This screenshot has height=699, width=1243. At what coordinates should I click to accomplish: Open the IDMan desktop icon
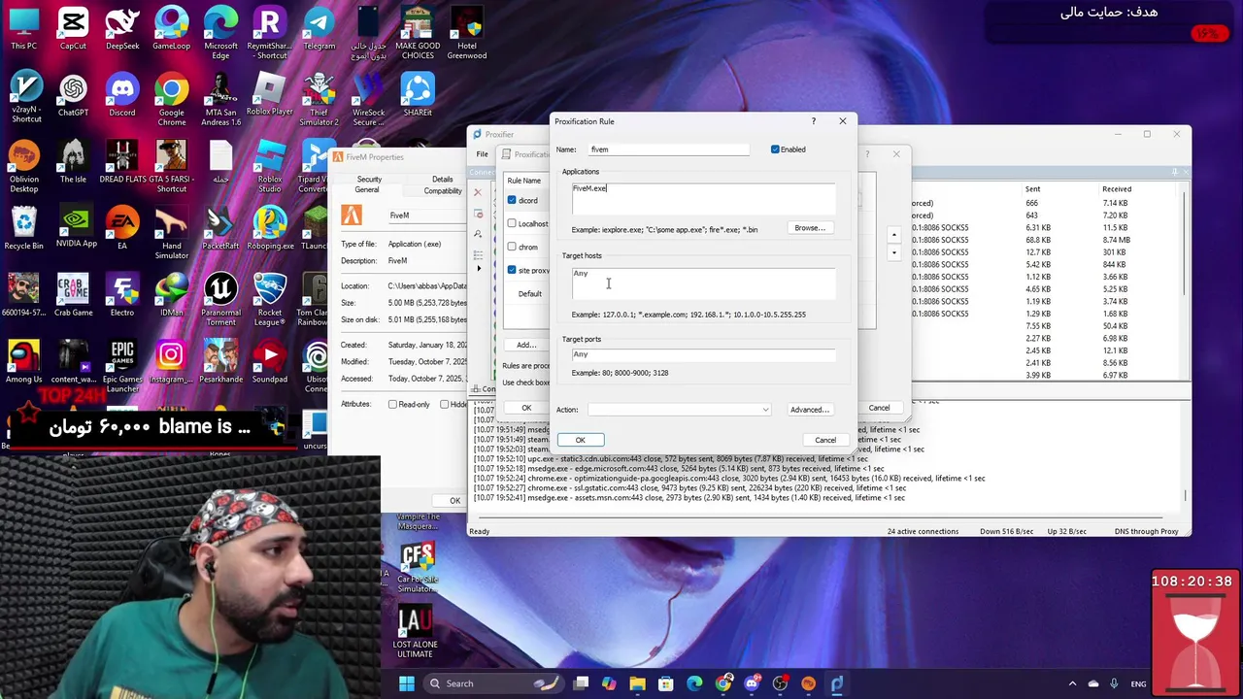172,295
